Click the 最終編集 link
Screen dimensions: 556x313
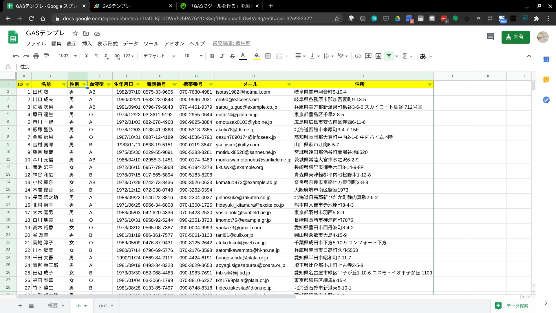[x=231, y=43]
